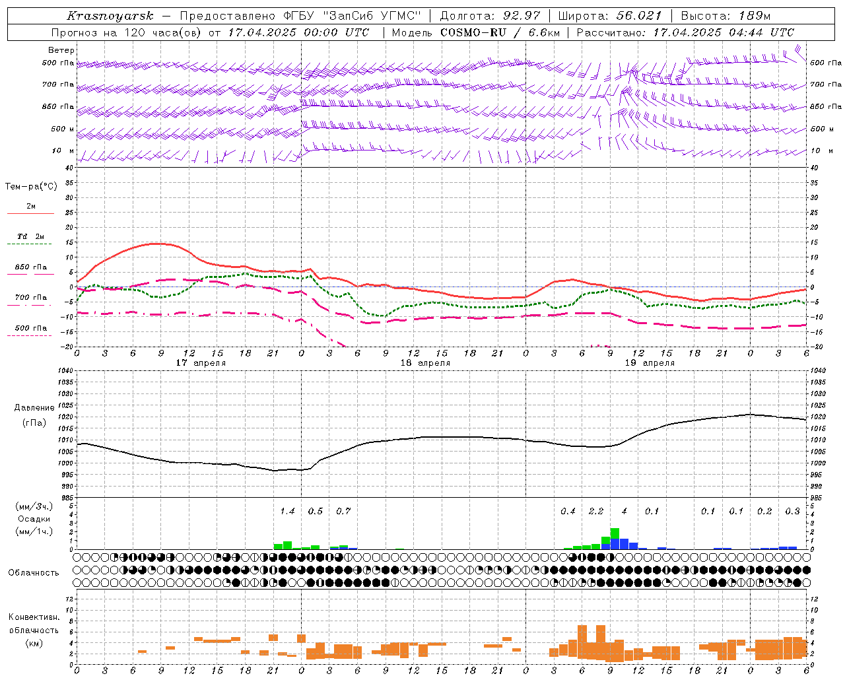Click the Рассчитано 17.04.2025 04:44 UTC timestamp
845x676 pixels.
685,32
